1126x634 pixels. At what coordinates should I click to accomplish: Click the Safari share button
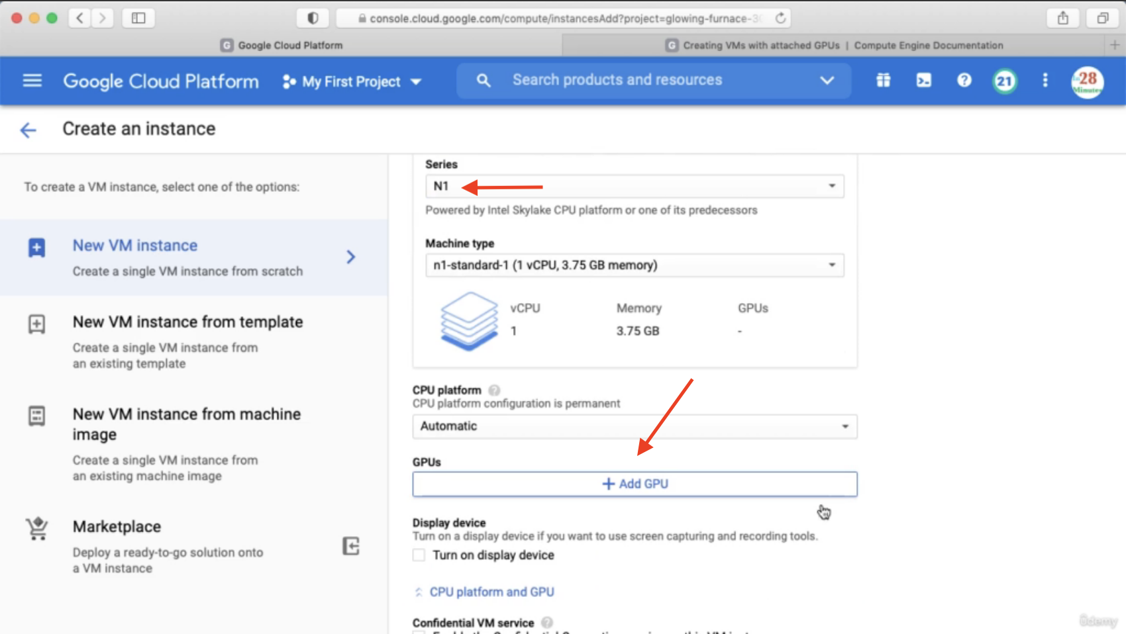coord(1063,18)
